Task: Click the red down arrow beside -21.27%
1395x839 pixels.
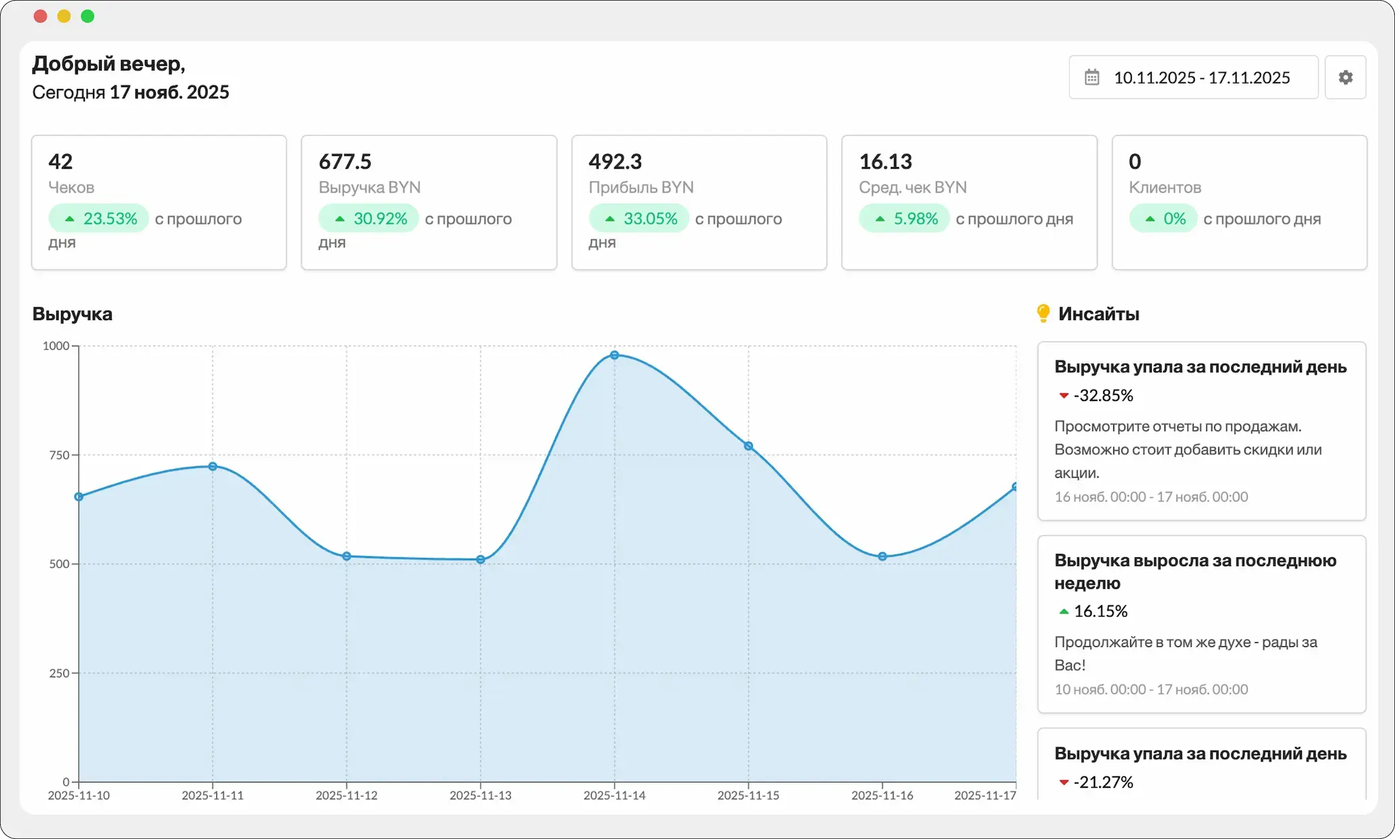Action: click(x=1063, y=782)
